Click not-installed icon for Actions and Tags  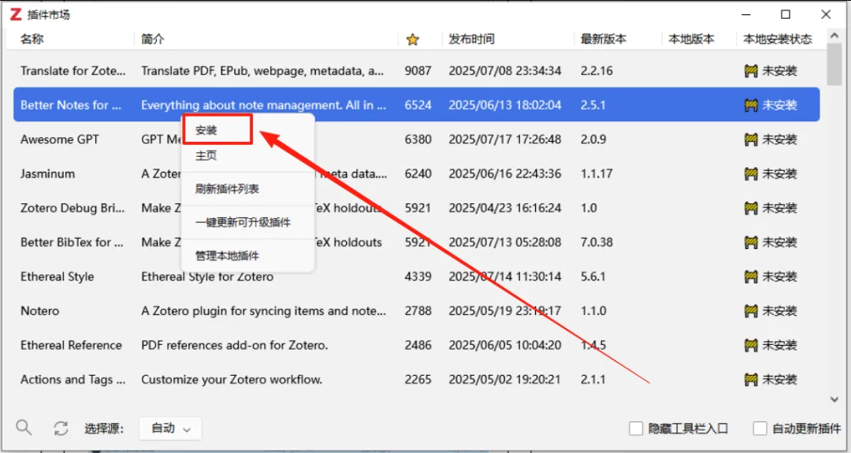point(751,379)
